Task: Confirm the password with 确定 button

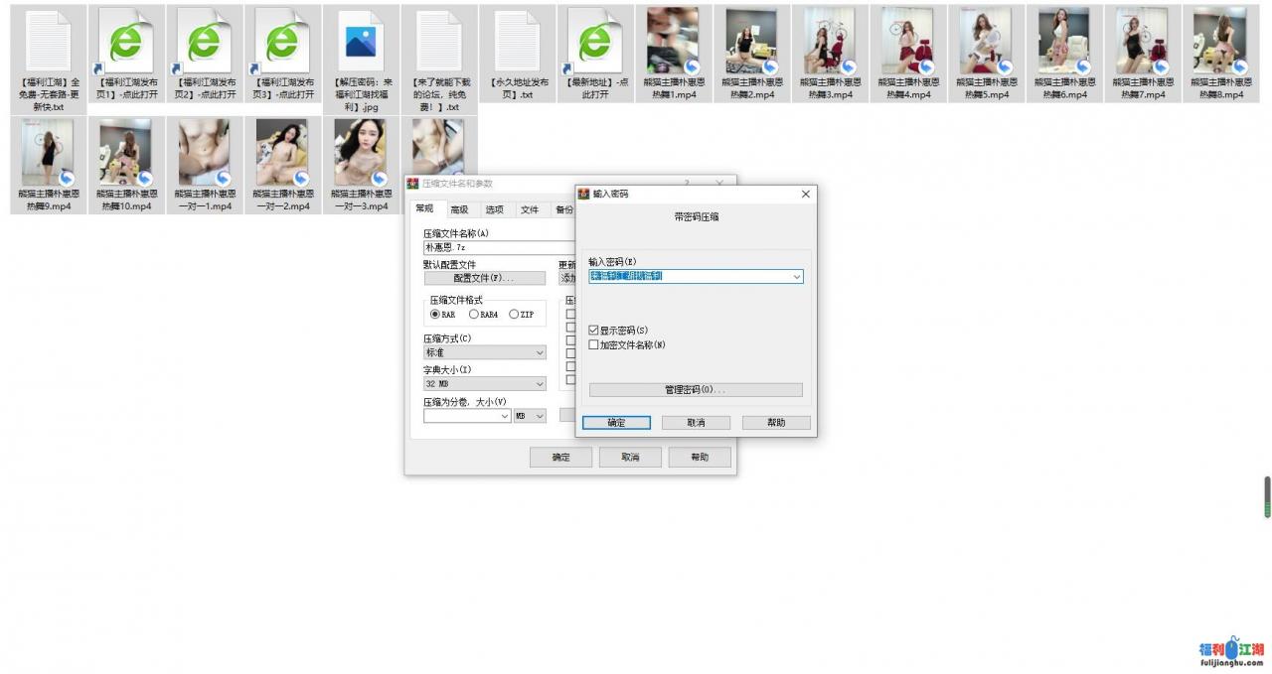Action: [x=616, y=422]
